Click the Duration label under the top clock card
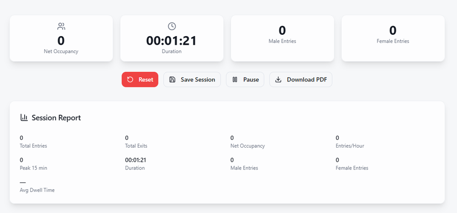The height and width of the screenshot is (213, 457). (x=172, y=52)
